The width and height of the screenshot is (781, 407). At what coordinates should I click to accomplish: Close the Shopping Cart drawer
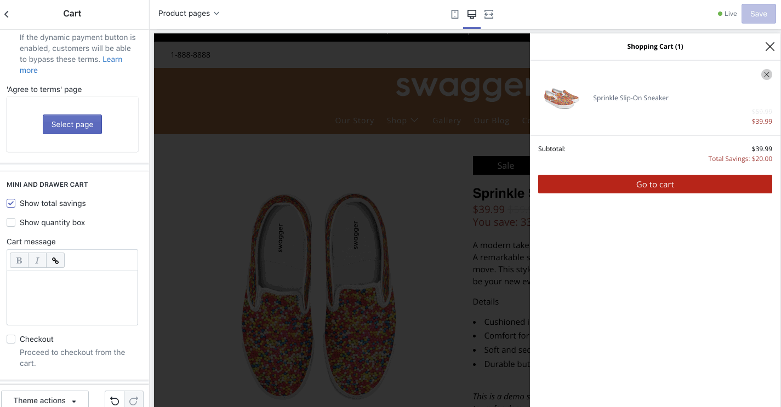[x=770, y=47]
